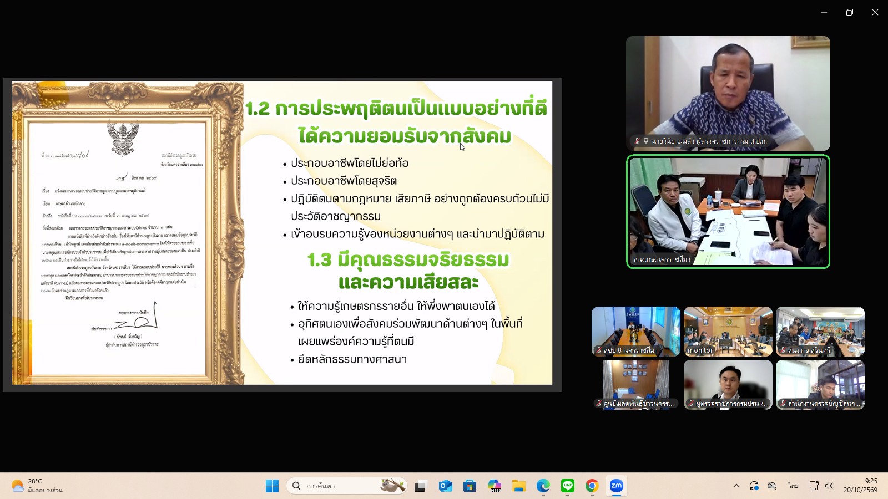888x499 pixels.
Task: Click heading 1.3 มีคุณธรรมจริยธรรม on slide
Action: [408, 259]
